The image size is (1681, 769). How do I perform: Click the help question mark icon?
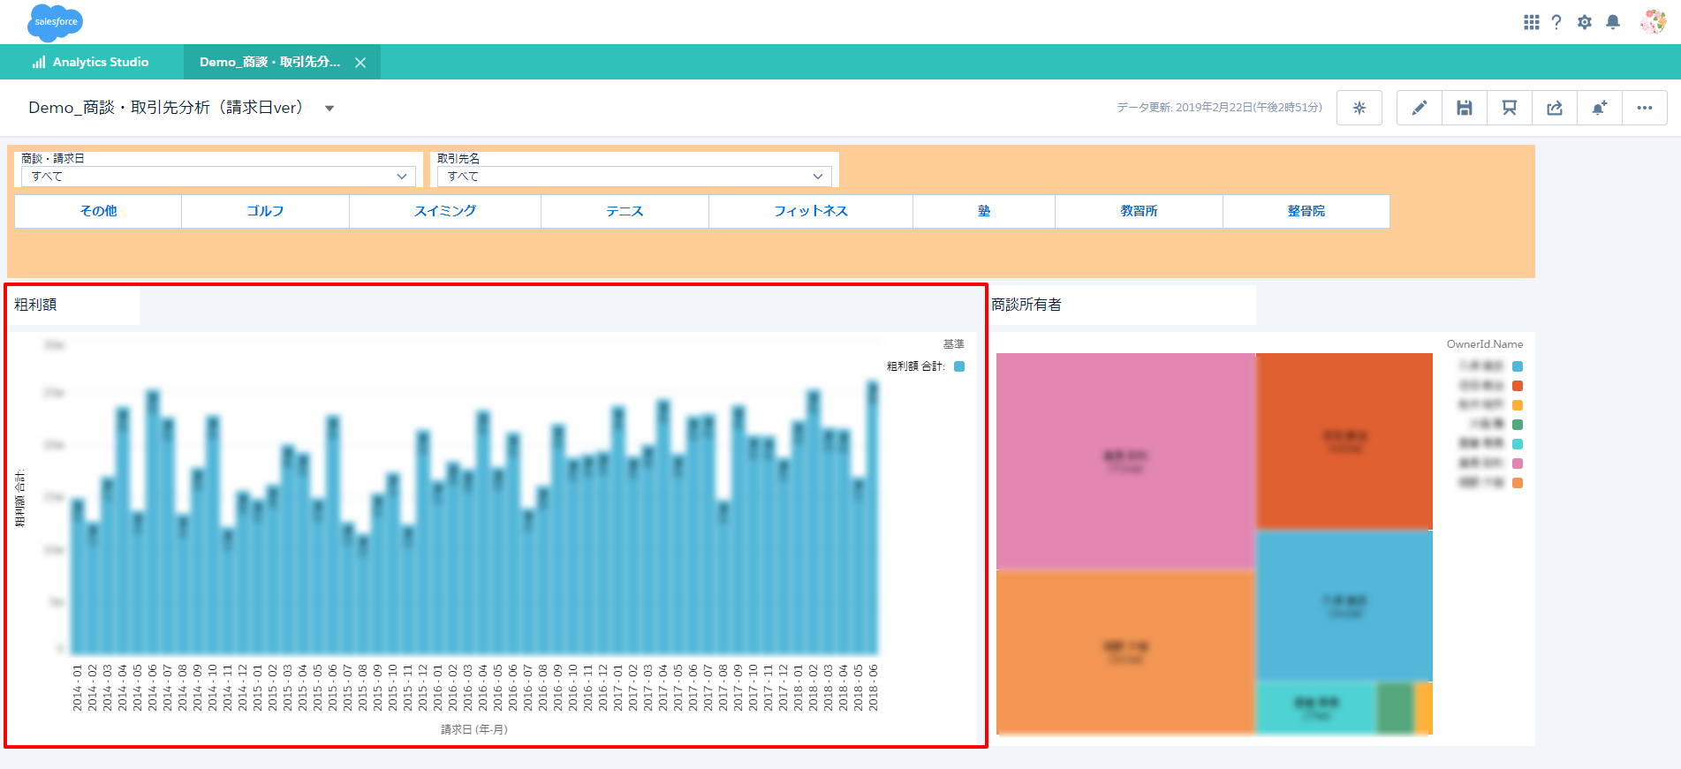click(1556, 22)
